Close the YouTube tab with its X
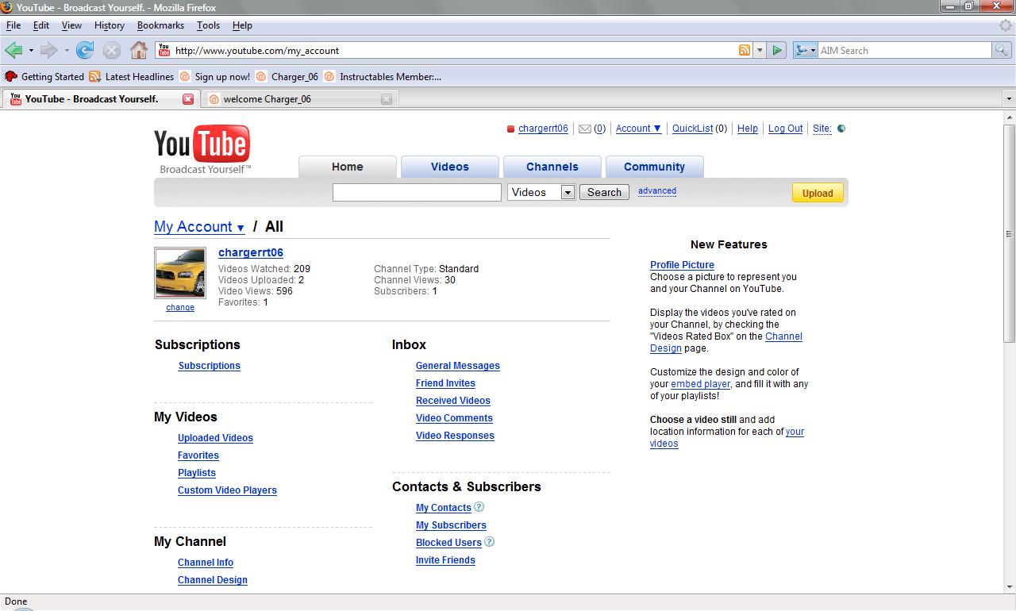The image size is (1016, 611). point(188,99)
